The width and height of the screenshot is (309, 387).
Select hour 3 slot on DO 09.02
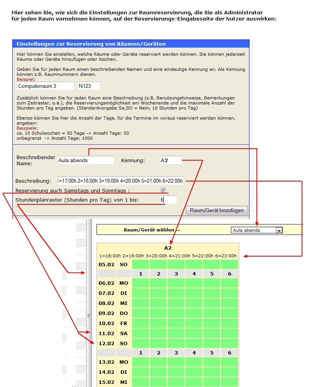176,313
